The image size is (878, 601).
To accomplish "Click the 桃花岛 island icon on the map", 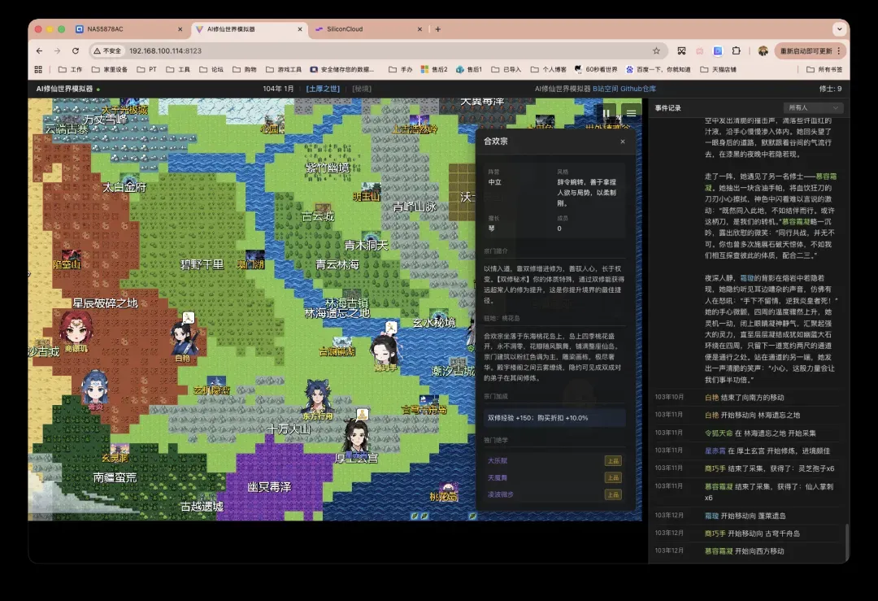I will (x=444, y=490).
